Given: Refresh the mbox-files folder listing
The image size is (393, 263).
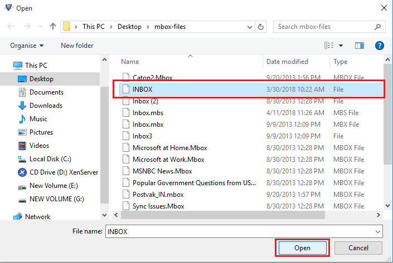Looking at the screenshot, I should [260, 26].
